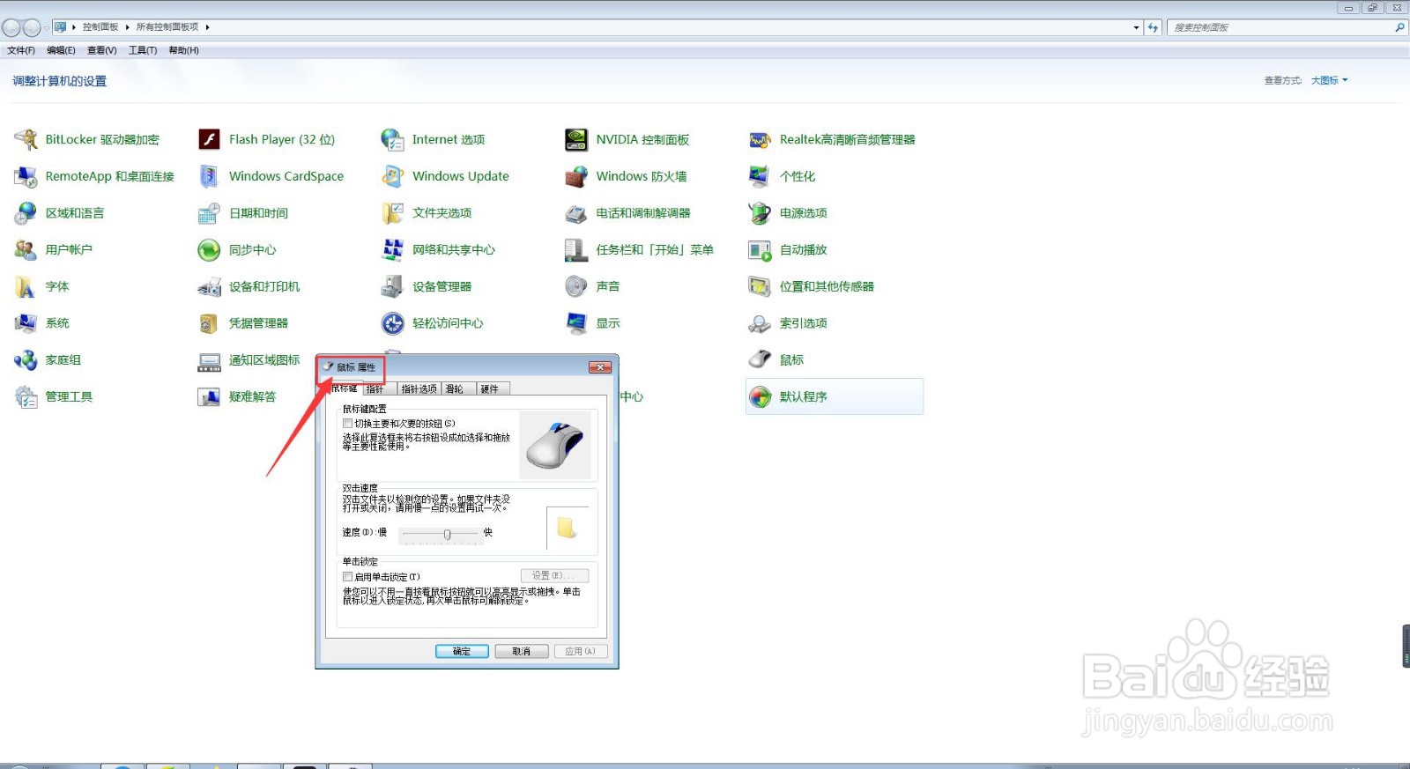Viewport: 1410px width, 769px height.
Task: Open Windows CardSpace icon
Action: tap(209, 176)
